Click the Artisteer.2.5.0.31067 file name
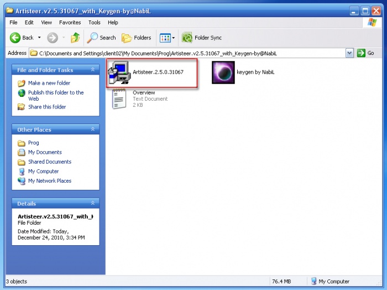The image size is (387, 290). point(158,72)
